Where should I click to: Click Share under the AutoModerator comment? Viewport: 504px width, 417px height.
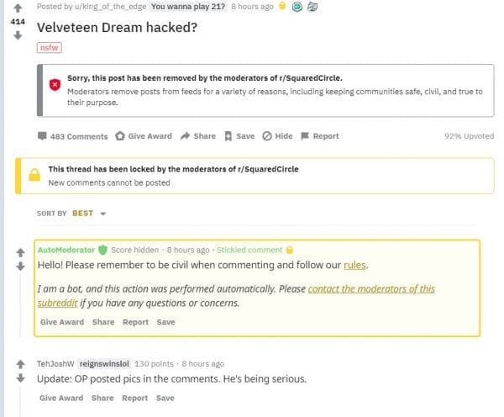click(x=103, y=322)
